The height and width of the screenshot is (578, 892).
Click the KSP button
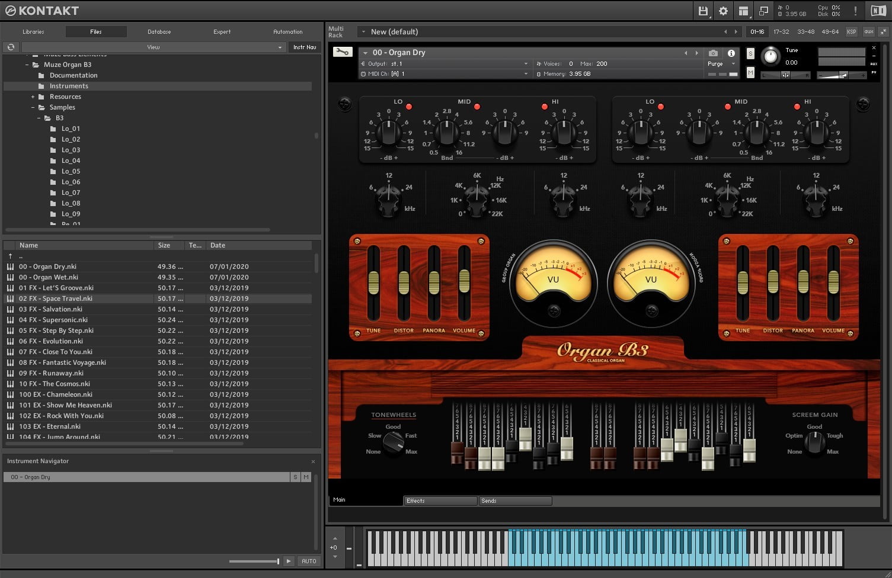click(x=852, y=31)
